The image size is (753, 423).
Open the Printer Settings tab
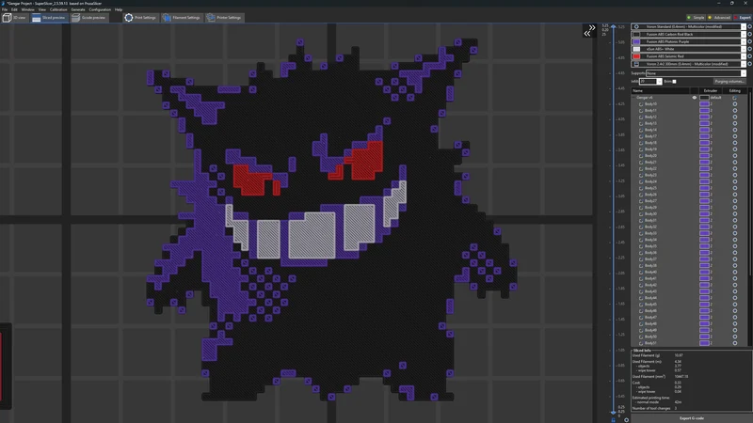[x=223, y=18]
